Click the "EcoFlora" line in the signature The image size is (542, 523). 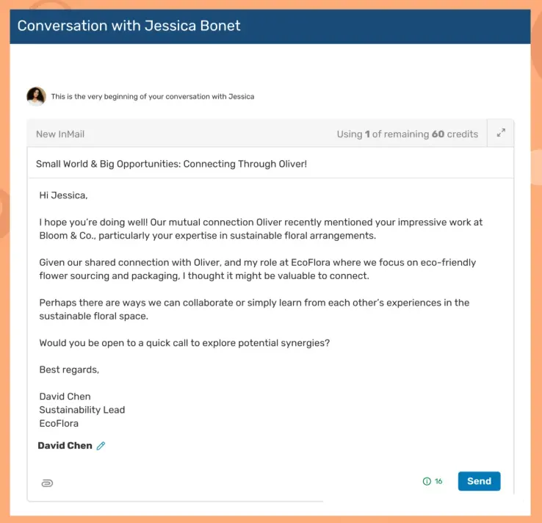coord(59,423)
